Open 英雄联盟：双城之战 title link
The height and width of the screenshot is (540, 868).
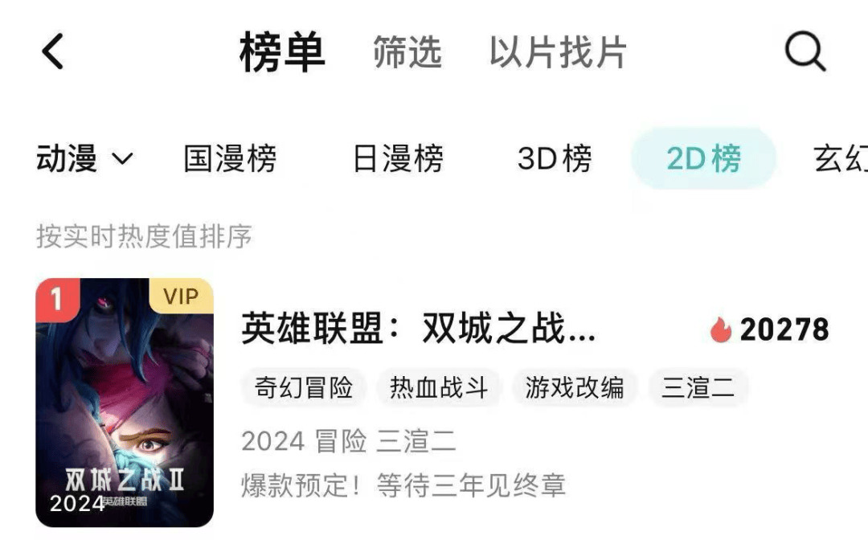point(419,329)
